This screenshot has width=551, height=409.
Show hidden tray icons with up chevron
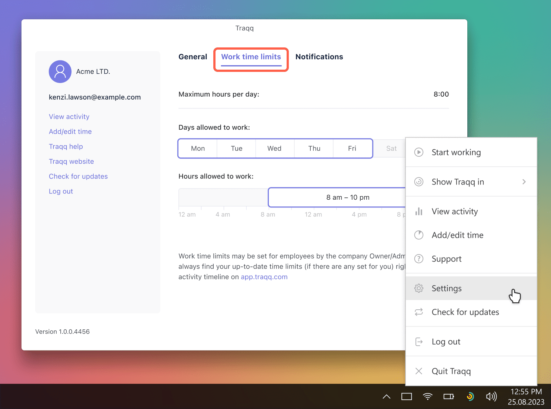(x=387, y=397)
